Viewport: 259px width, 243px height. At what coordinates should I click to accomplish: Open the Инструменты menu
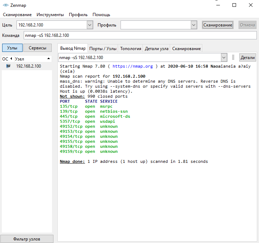[50, 15]
